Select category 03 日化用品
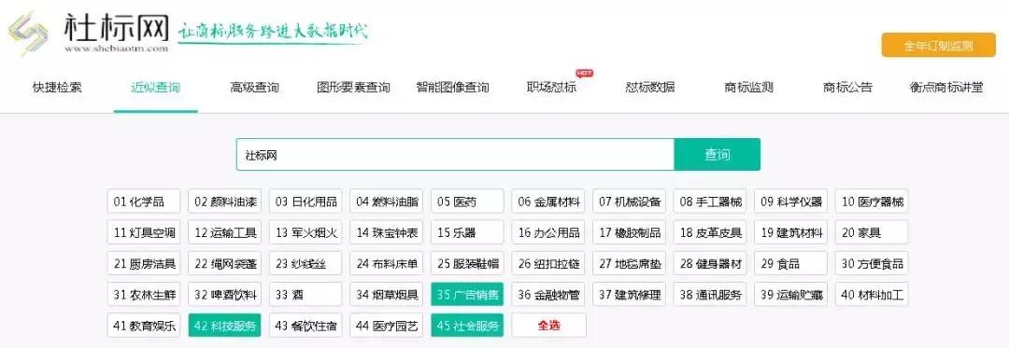 click(x=306, y=202)
